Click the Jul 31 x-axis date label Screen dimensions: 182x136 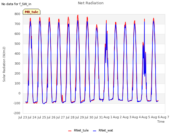click(99, 117)
